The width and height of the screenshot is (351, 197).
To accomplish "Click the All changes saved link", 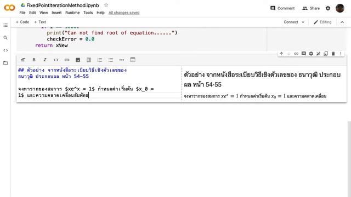I will pyautogui.click(x=124, y=13).
